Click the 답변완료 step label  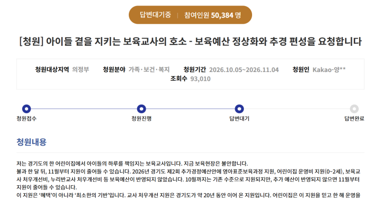(354, 119)
